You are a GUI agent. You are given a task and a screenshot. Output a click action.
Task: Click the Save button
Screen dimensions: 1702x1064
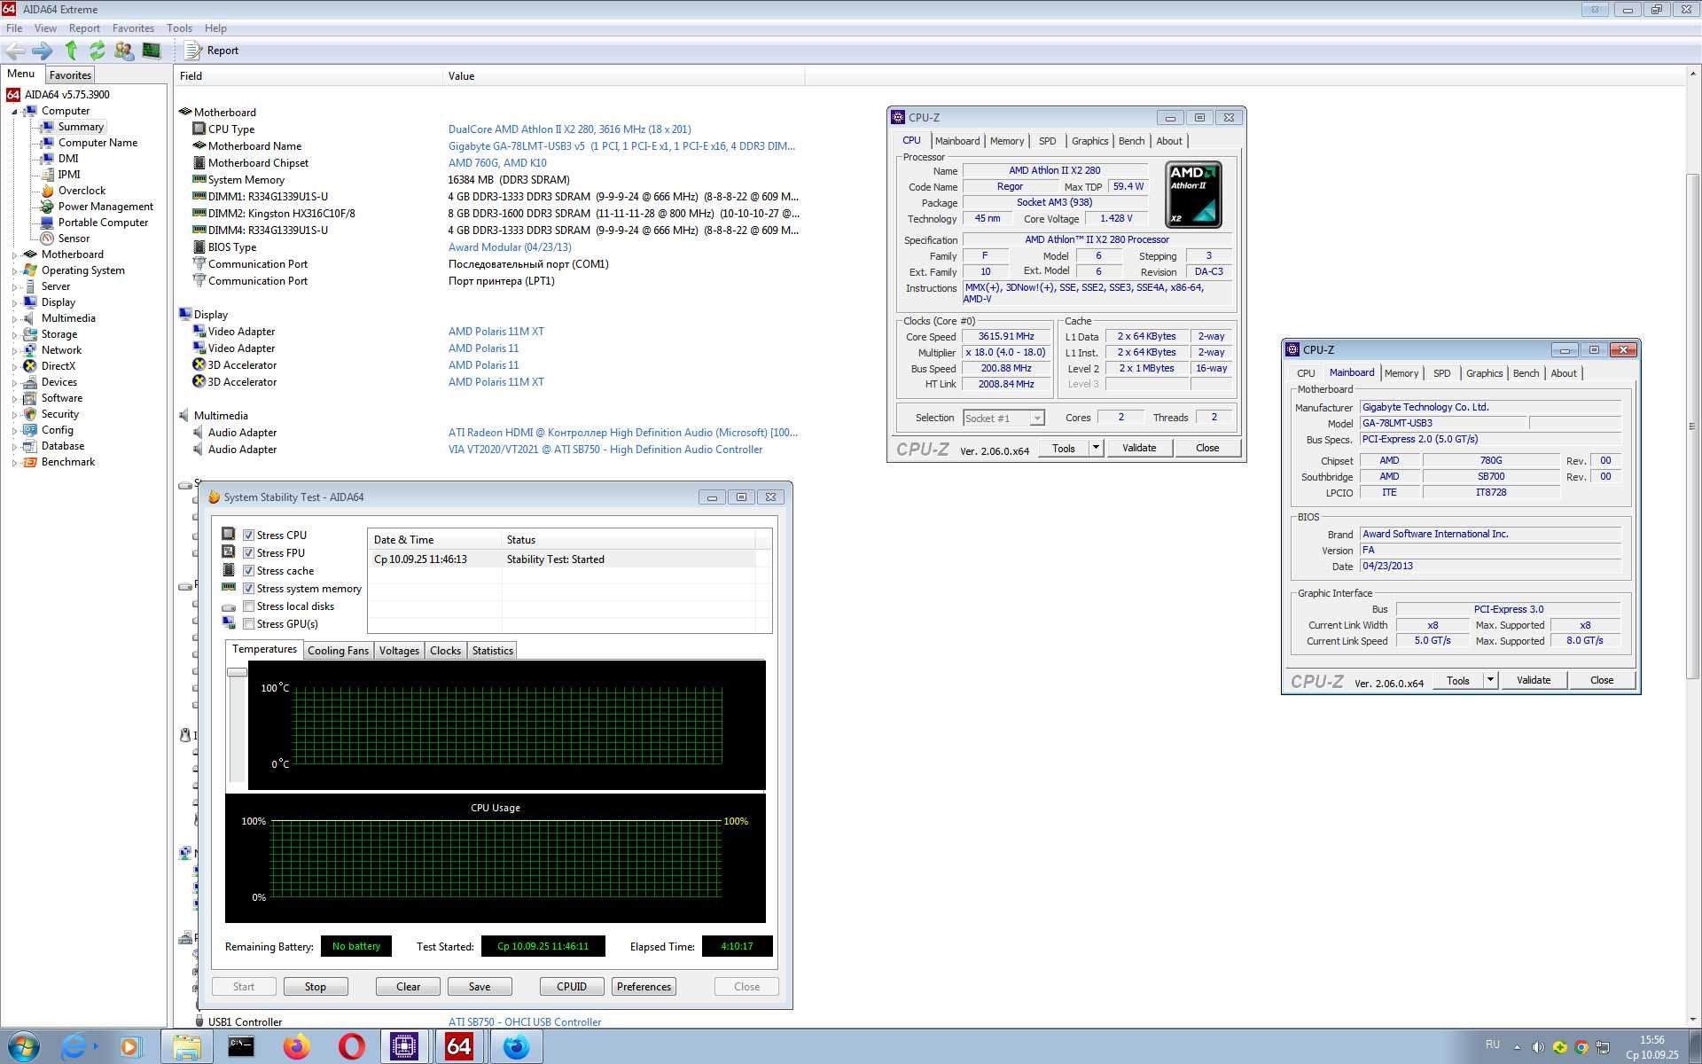[x=480, y=987]
